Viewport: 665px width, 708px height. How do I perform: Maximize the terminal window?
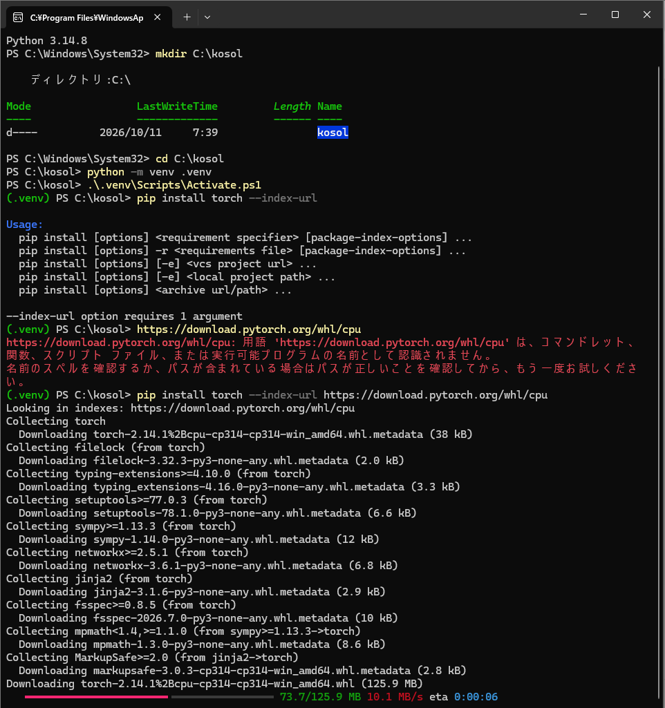[x=615, y=15]
